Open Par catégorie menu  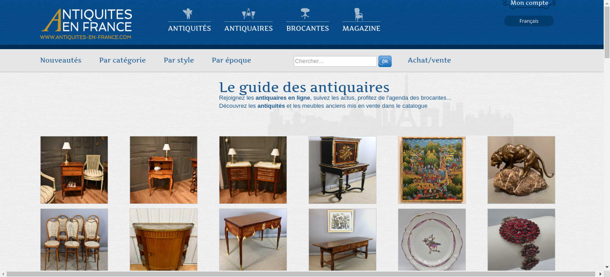(122, 60)
